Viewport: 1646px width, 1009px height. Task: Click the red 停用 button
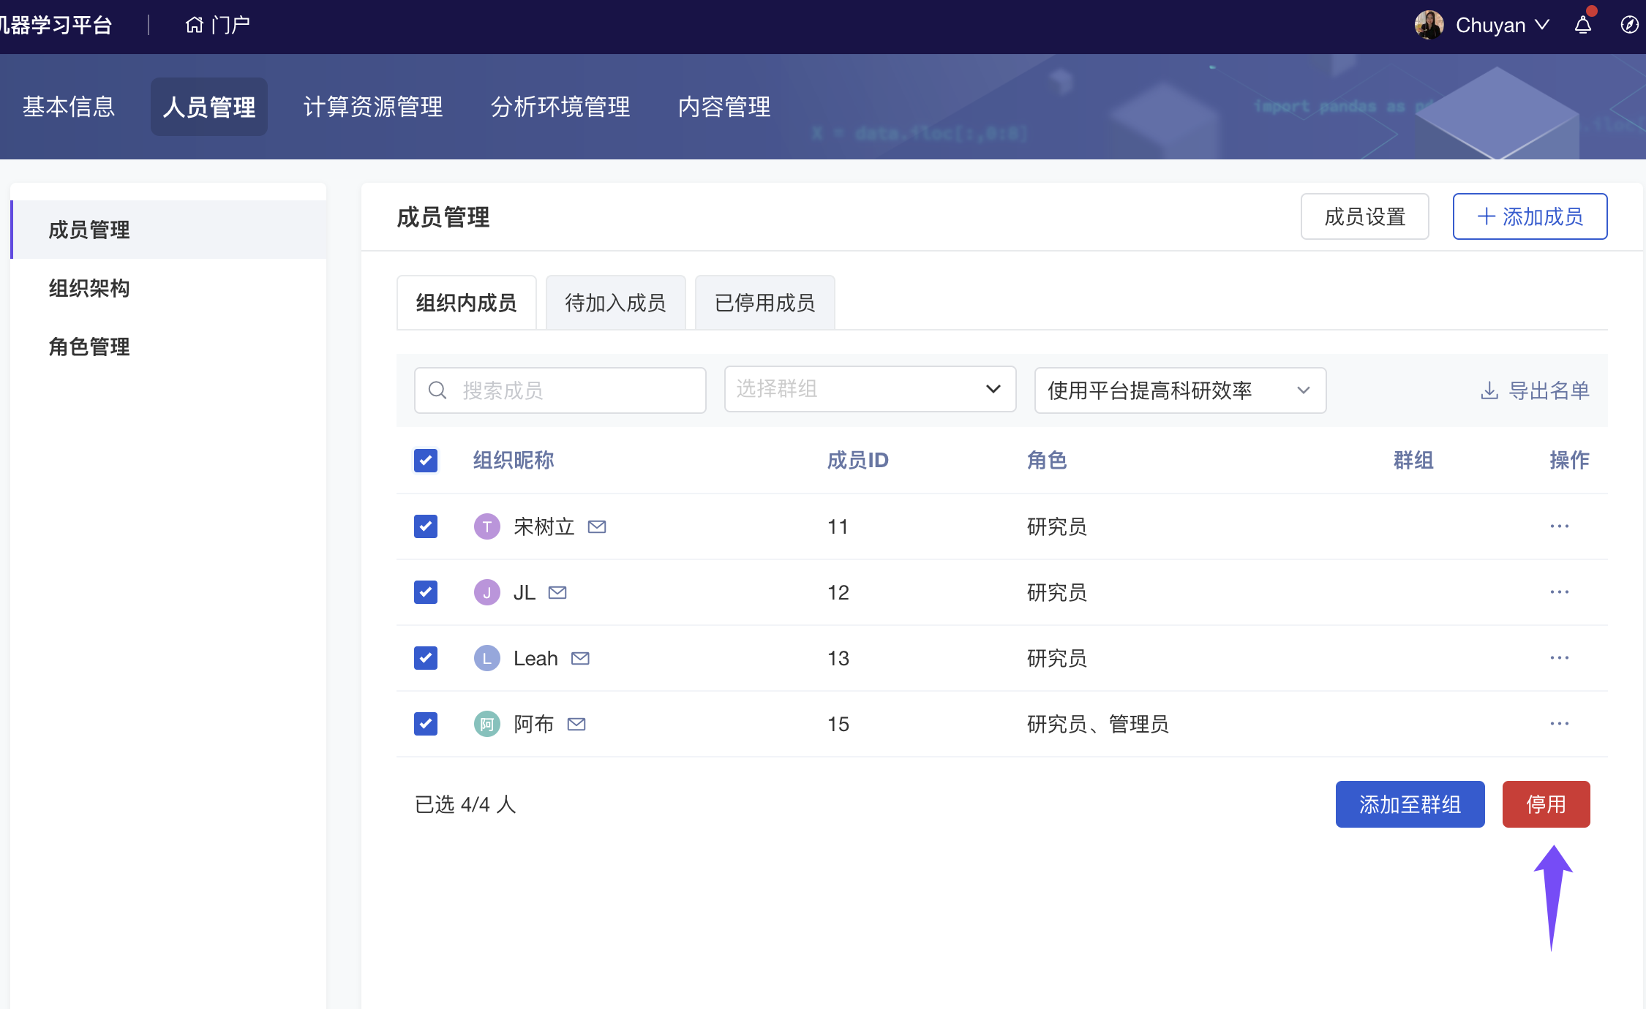(1546, 804)
